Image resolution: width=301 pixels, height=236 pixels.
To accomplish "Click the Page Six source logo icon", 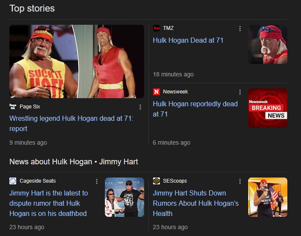I will [13, 106].
